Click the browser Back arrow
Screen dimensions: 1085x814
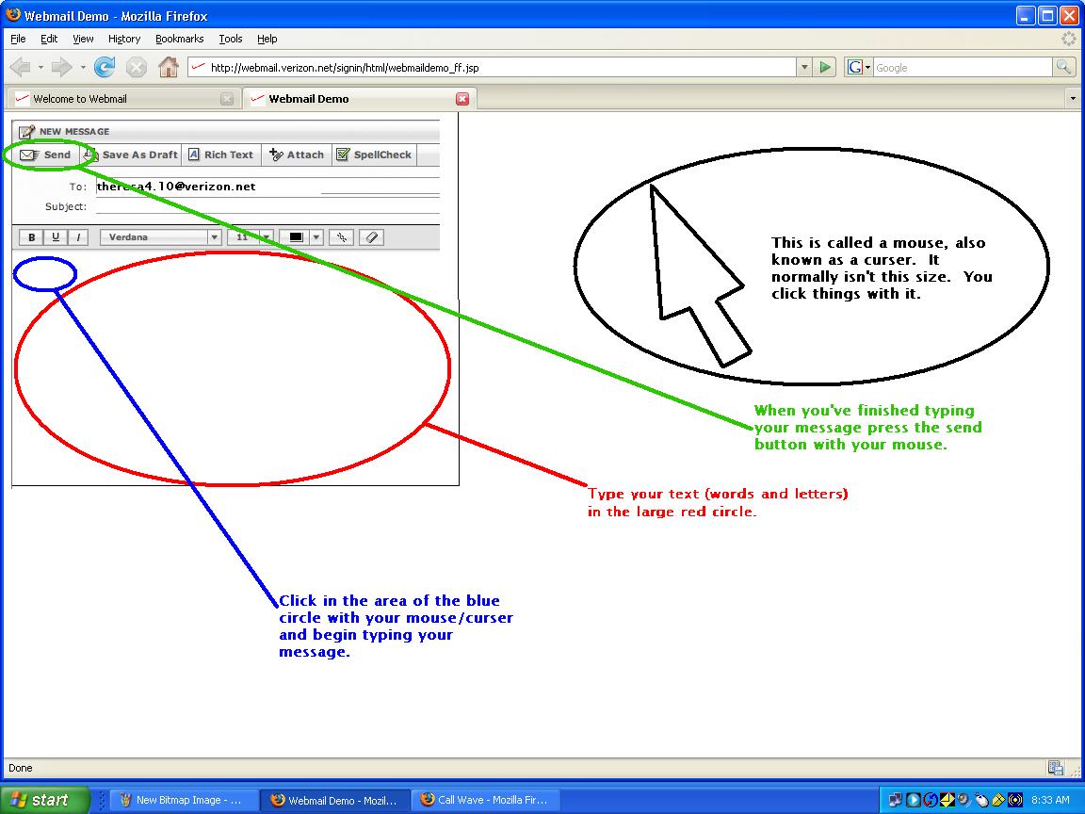click(21, 67)
